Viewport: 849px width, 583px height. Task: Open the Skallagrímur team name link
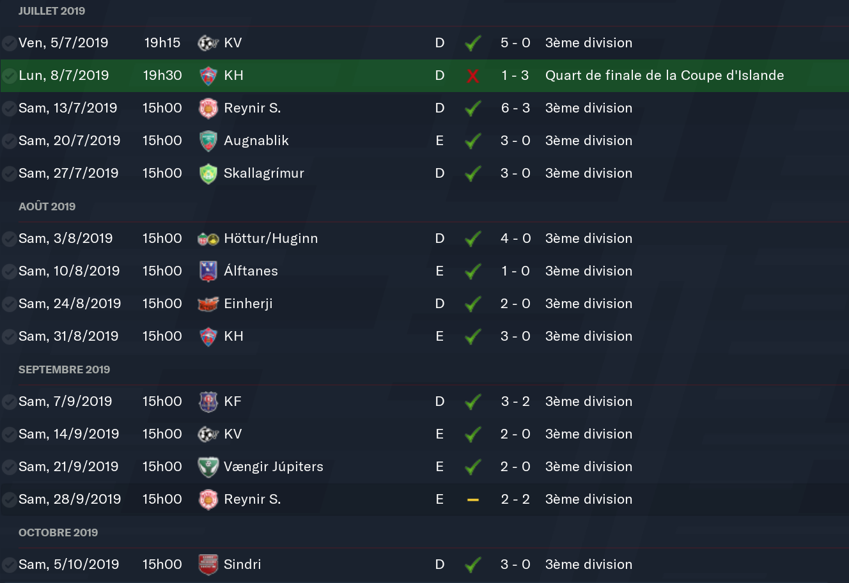point(263,173)
